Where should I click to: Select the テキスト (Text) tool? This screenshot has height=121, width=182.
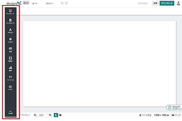click(x=10, y=31)
